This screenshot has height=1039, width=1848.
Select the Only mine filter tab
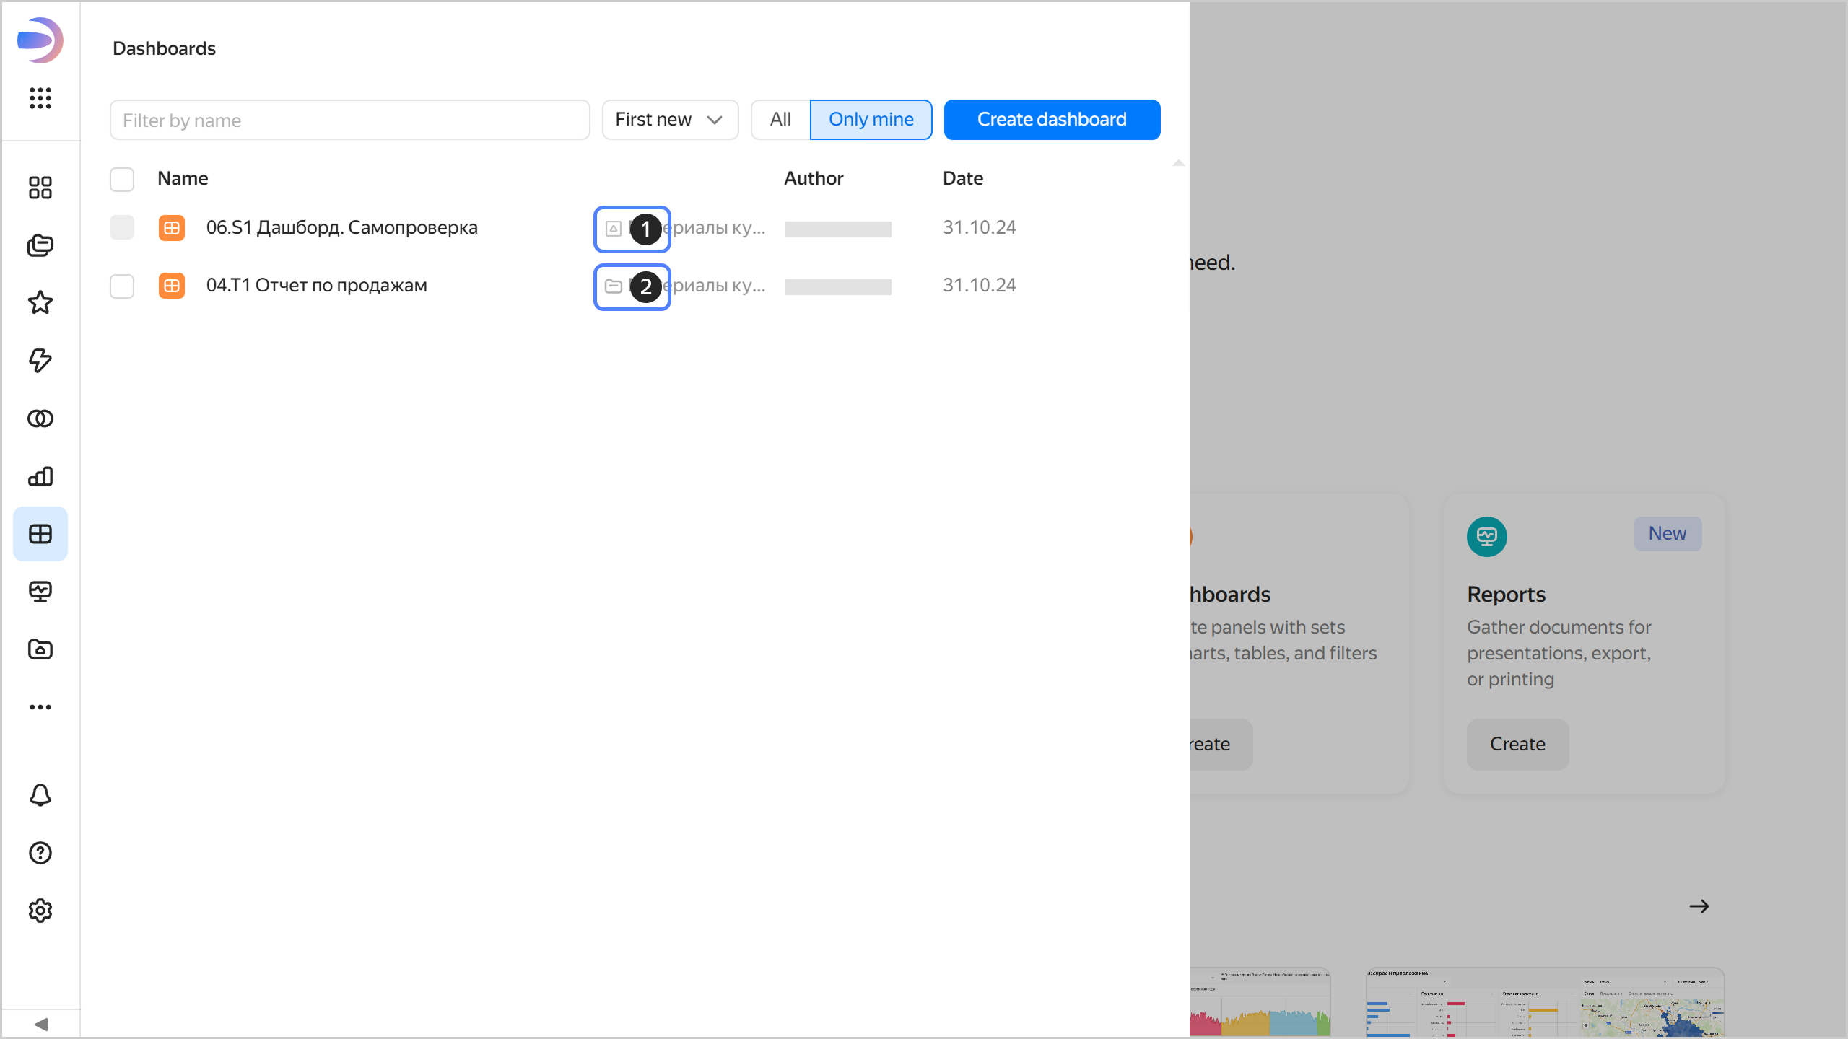tap(871, 120)
